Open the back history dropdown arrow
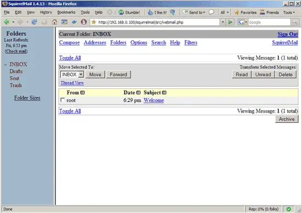 pos(13,22)
